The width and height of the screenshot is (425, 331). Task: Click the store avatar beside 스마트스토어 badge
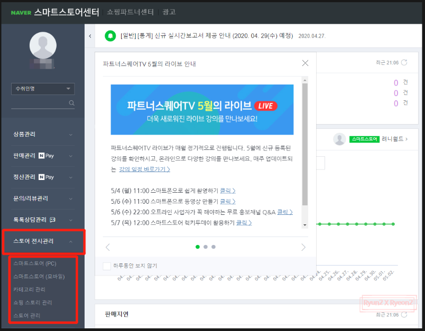click(339, 139)
